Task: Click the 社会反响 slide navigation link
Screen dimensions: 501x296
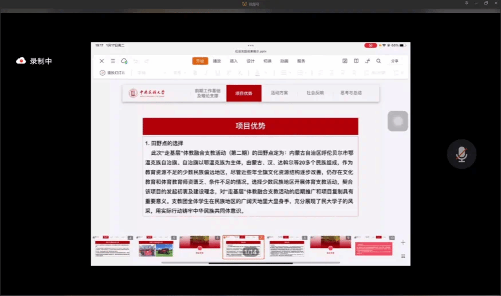Action: [x=315, y=93]
